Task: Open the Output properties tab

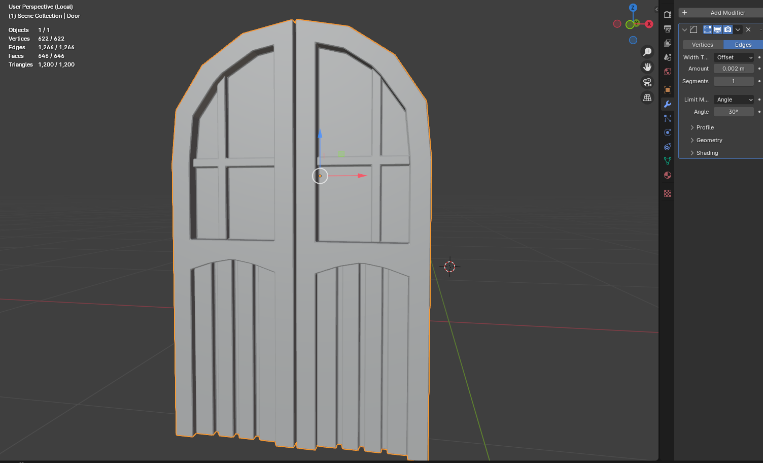Action: point(668,29)
